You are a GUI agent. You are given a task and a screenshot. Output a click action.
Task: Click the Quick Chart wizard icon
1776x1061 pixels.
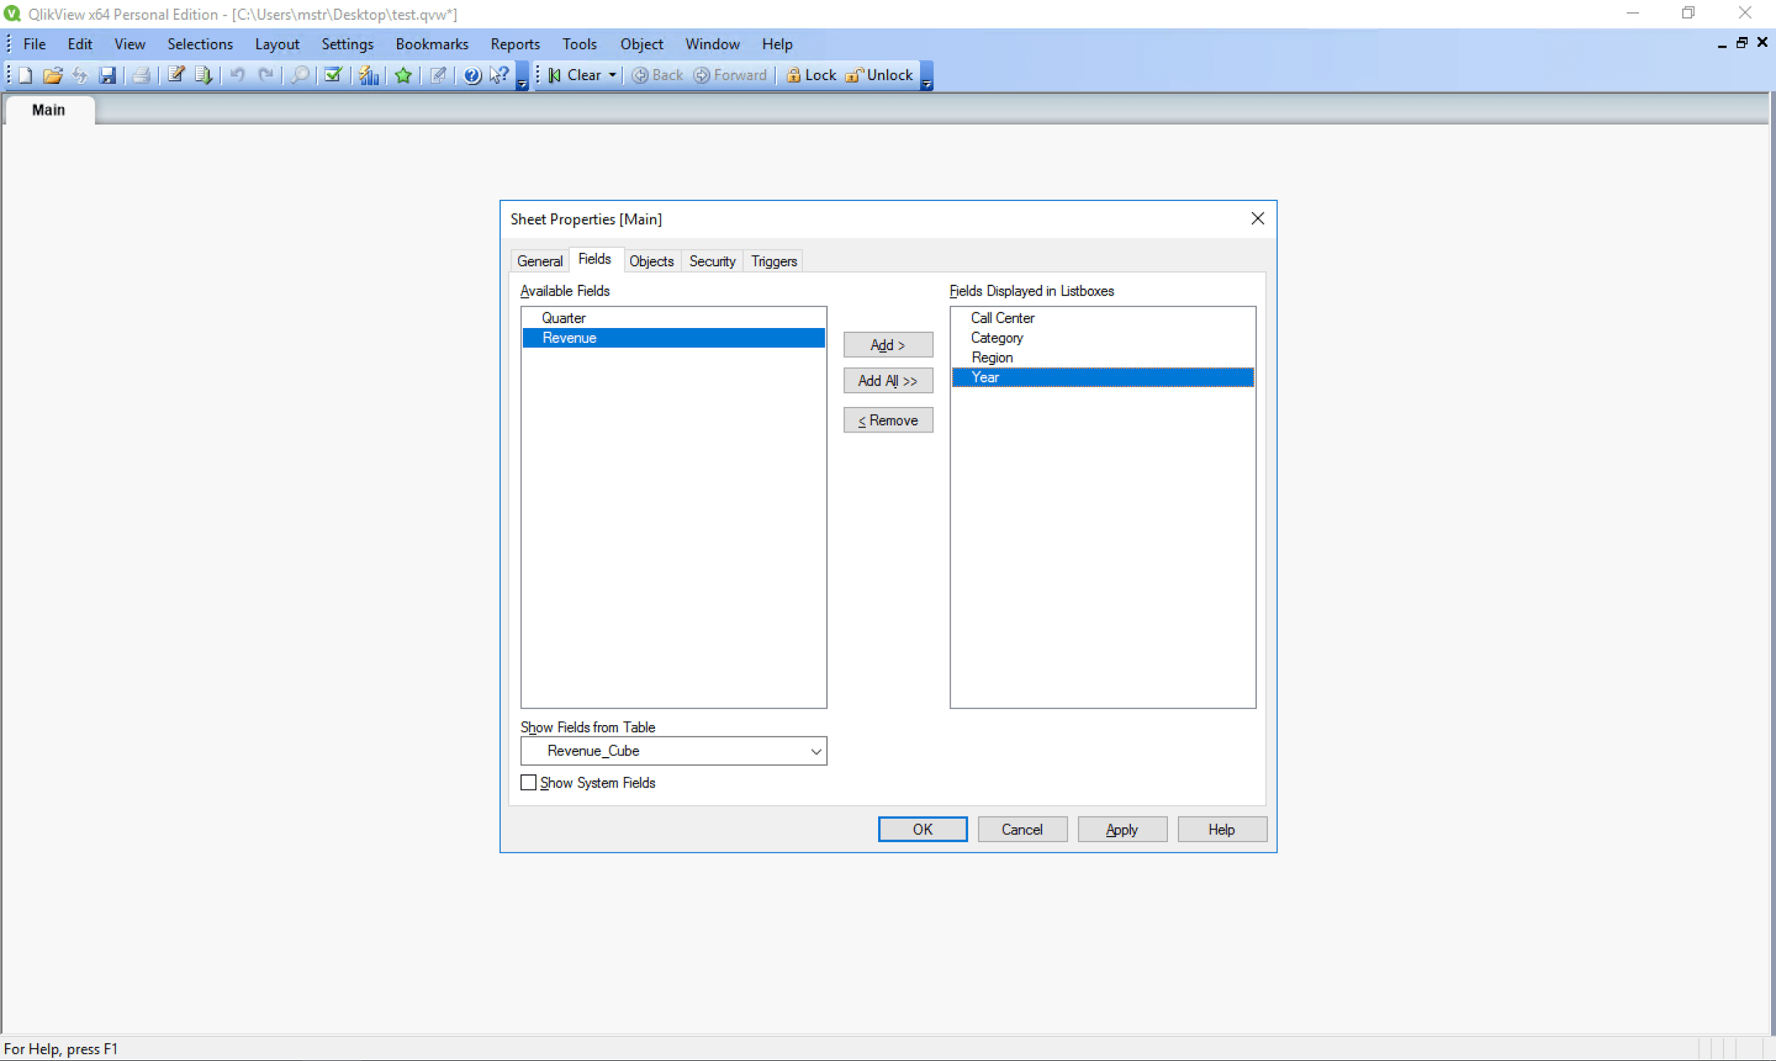368,75
